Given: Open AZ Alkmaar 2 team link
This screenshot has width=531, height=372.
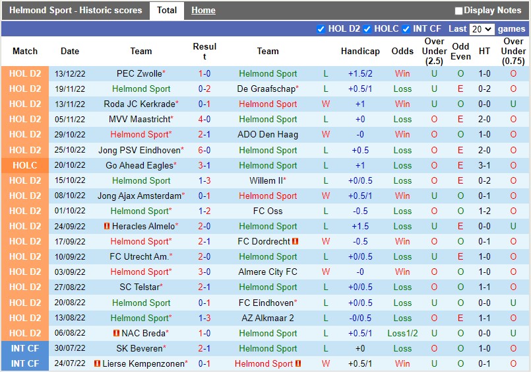Looking at the screenshot, I should point(268,318).
